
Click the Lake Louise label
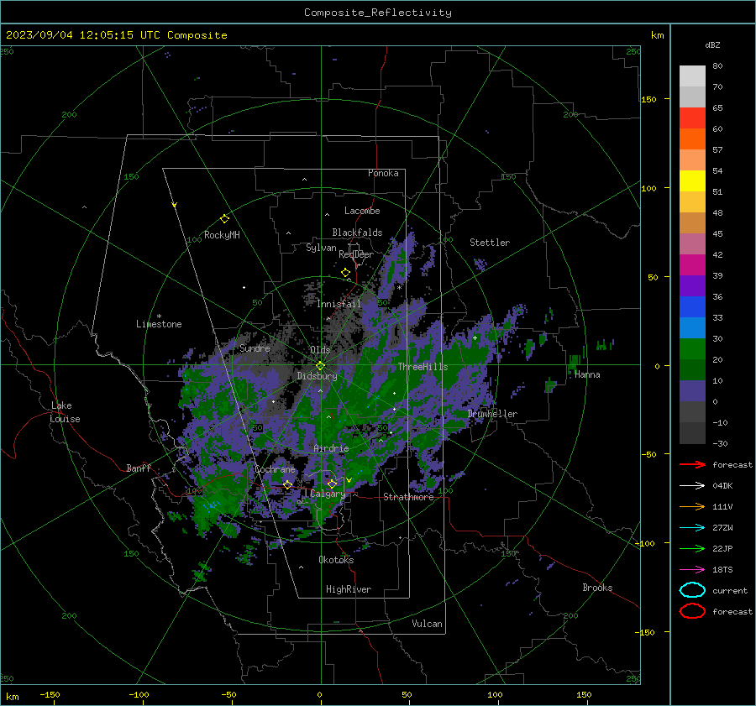coord(65,412)
